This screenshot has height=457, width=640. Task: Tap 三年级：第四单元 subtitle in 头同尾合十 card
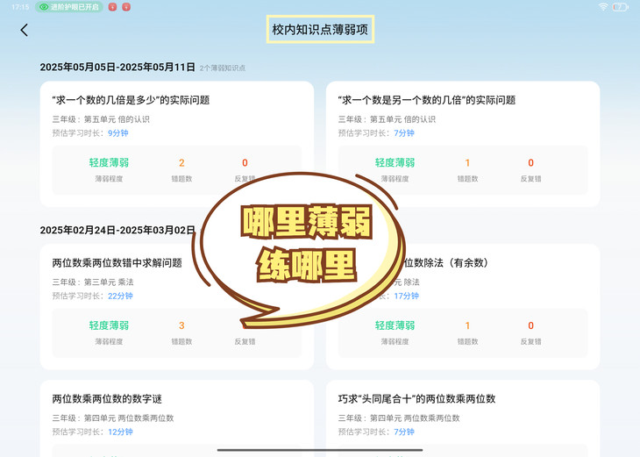pyautogui.click(x=399, y=418)
